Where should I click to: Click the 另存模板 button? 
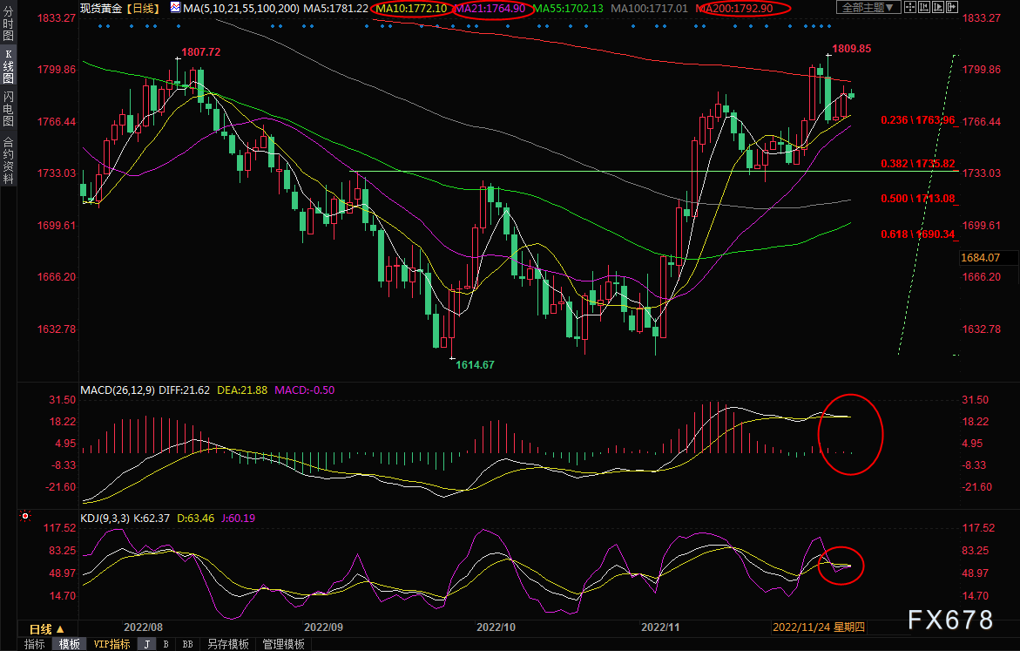pyautogui.click(x=228, y=644)
